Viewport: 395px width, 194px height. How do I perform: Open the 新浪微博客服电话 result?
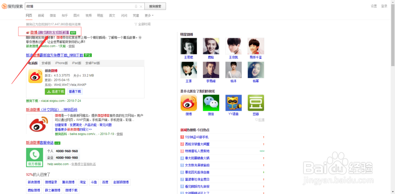[40, 143]
